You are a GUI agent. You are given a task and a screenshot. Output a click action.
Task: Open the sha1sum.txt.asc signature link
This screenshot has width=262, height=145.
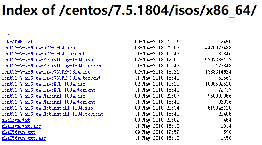21,126
